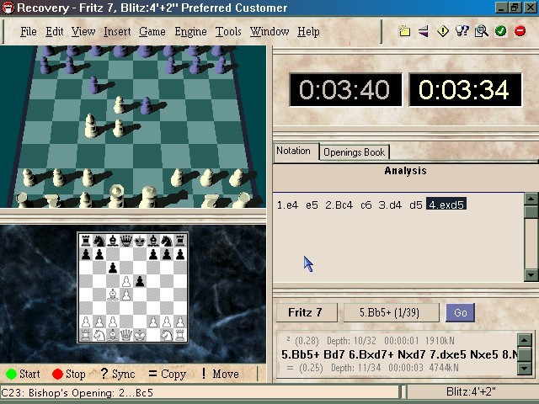
Task: Open the Window menu
Action: pos(269,32)
